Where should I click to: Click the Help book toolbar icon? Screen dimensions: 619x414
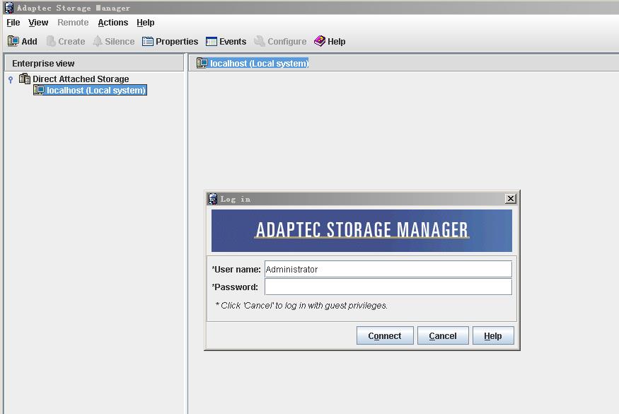point(320,41)
